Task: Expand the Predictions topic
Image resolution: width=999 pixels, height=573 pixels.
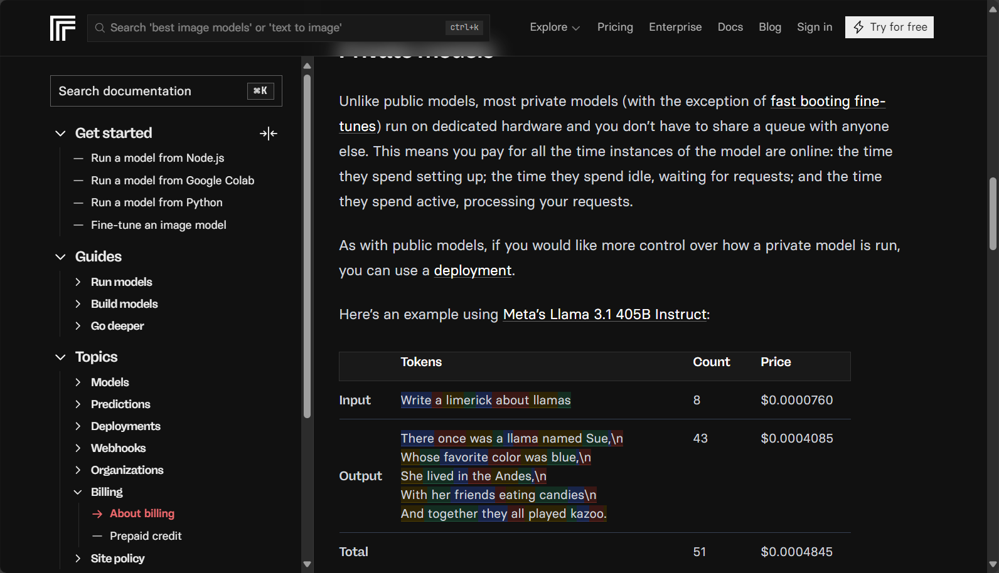Action: 78,404
